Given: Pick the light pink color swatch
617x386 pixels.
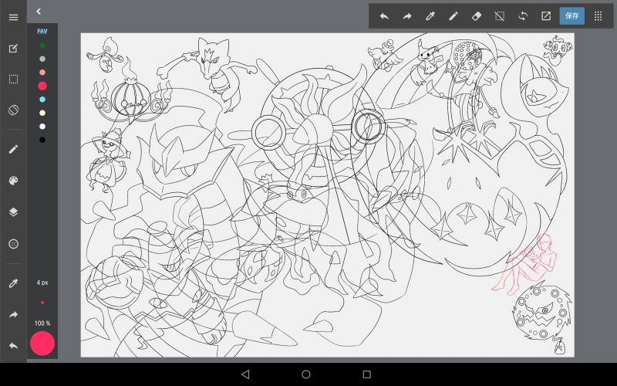Looking at the screenshot, I should click(42, 73).
